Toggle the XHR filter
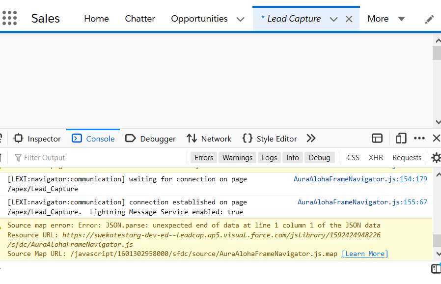Image resolution: width=441 pixels, height=284 pixels. (376, 158)
